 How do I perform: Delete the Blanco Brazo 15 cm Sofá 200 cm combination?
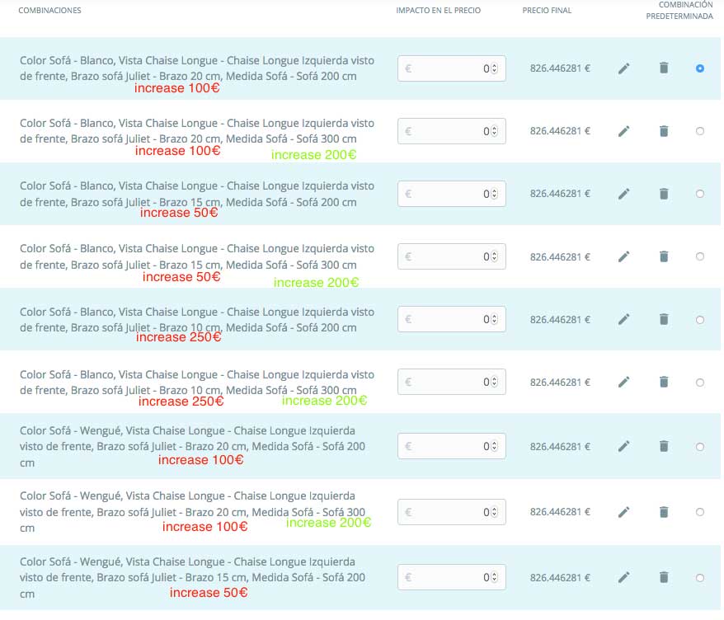[x=664, y=194]
